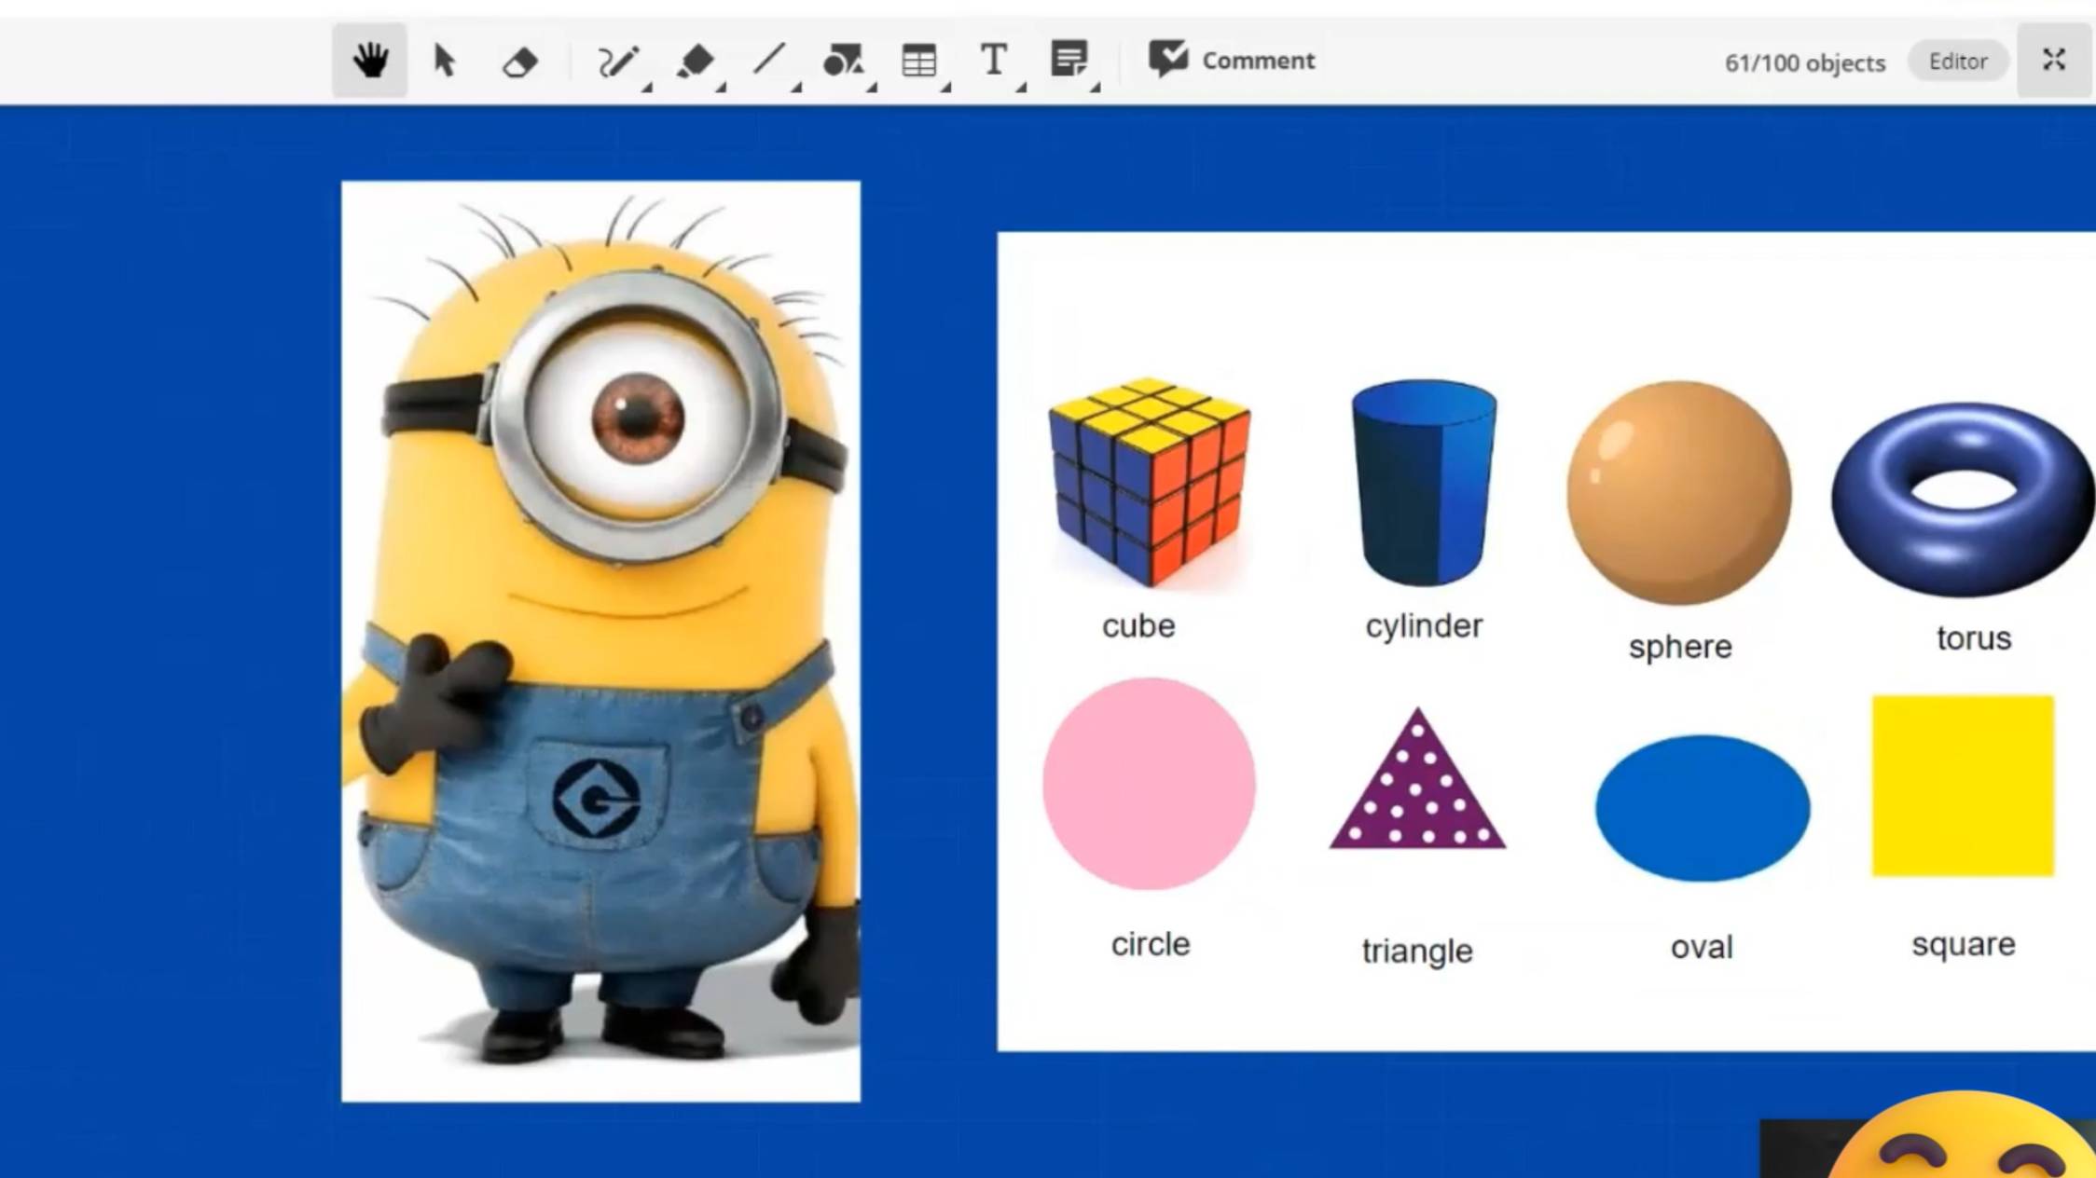
Task: Select the shapes tool
Action: [x=842, y=61]
